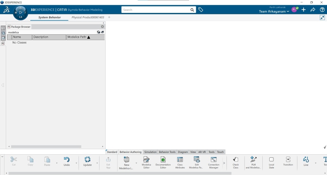Click the modelica filter field
Screen dimensions: 327x175
(52, 32)
